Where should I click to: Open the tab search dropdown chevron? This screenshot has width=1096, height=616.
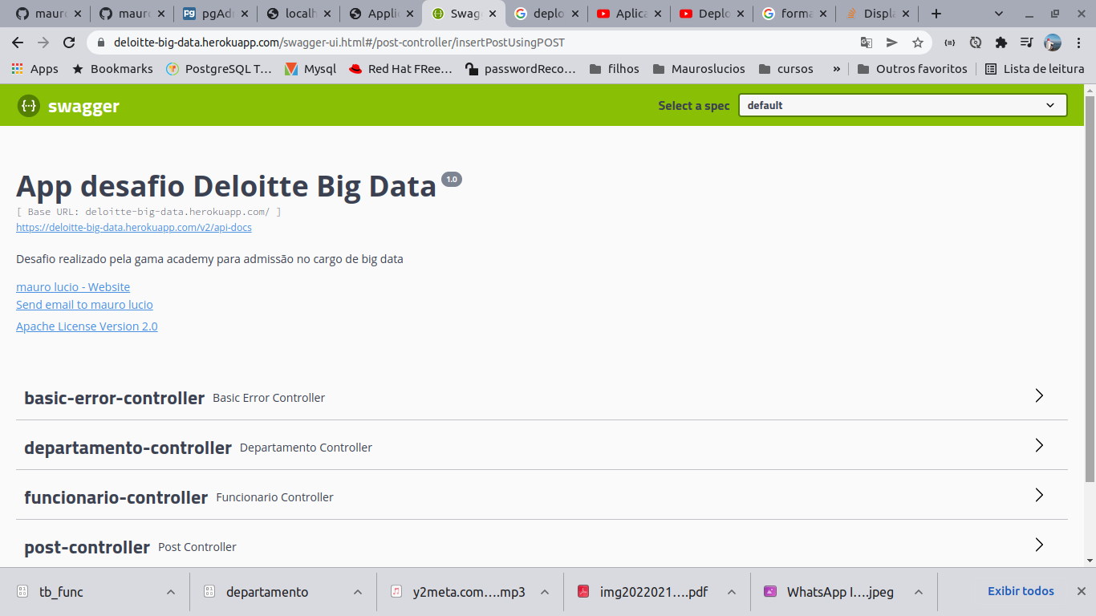(999, 14)
